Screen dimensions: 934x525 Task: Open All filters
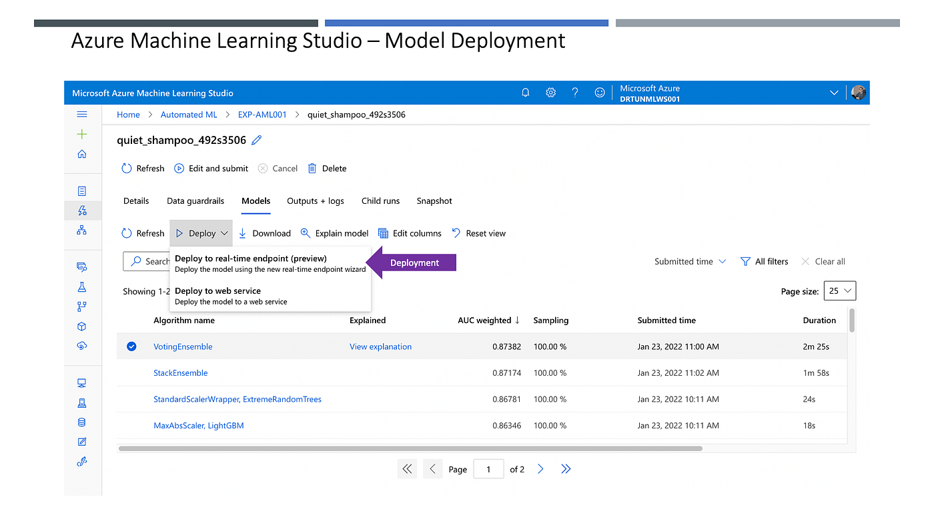coord(765,262)
